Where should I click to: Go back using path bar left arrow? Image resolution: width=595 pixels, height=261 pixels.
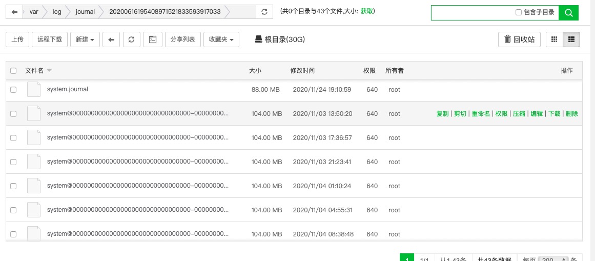(14, 12)
